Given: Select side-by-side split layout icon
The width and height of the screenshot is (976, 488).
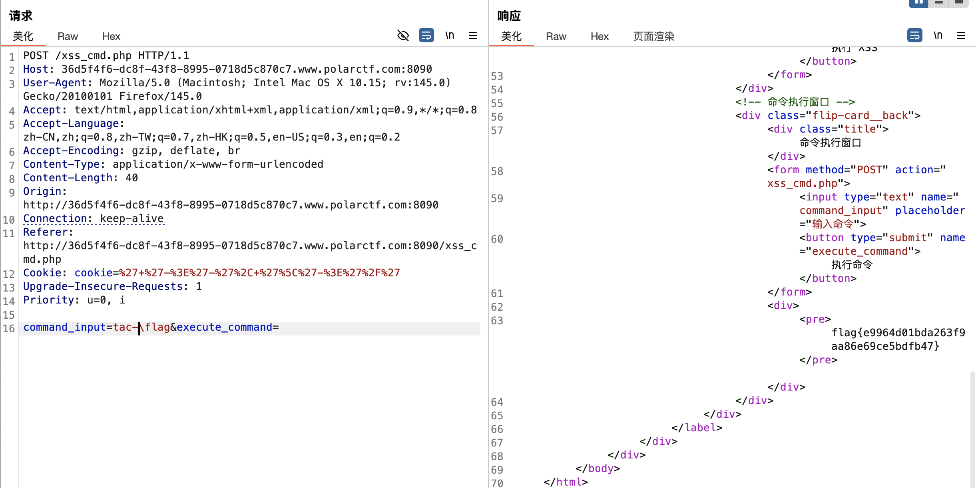Looking at the screenshot, I should [x=918, y=3].
